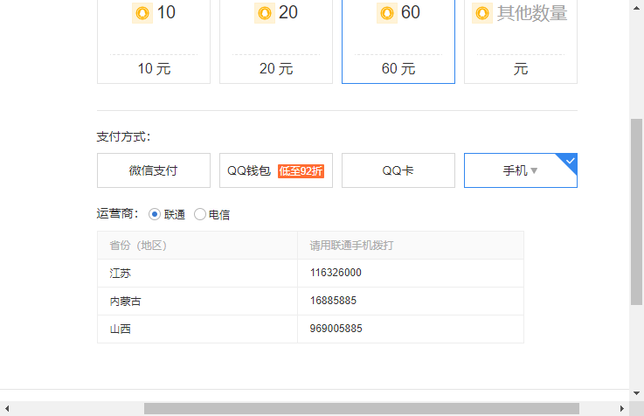
Task: Click the 山西 province cell
Action: (x=197, y=329)
